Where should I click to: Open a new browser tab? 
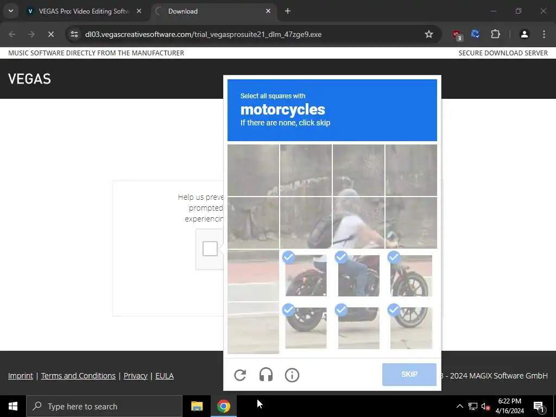[x=288, y=11]
